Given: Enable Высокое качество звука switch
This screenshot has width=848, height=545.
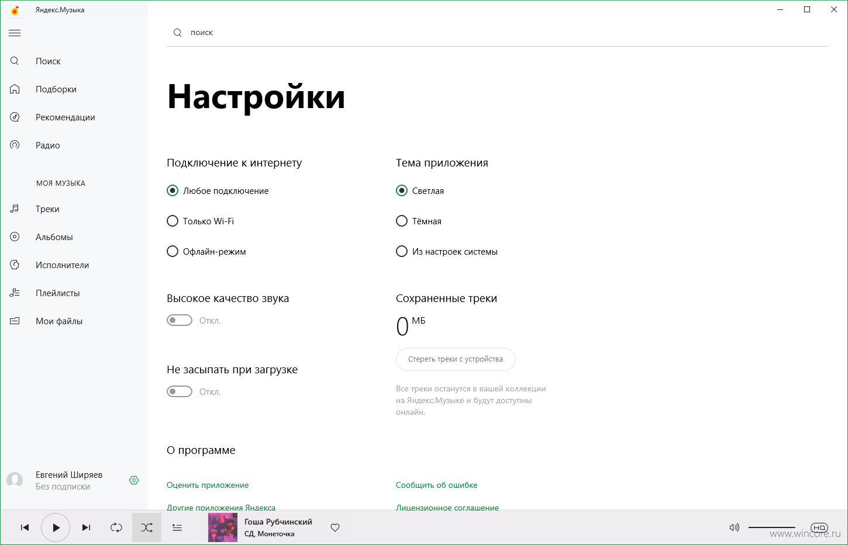Looking at the screenshot, I should 180,320.
